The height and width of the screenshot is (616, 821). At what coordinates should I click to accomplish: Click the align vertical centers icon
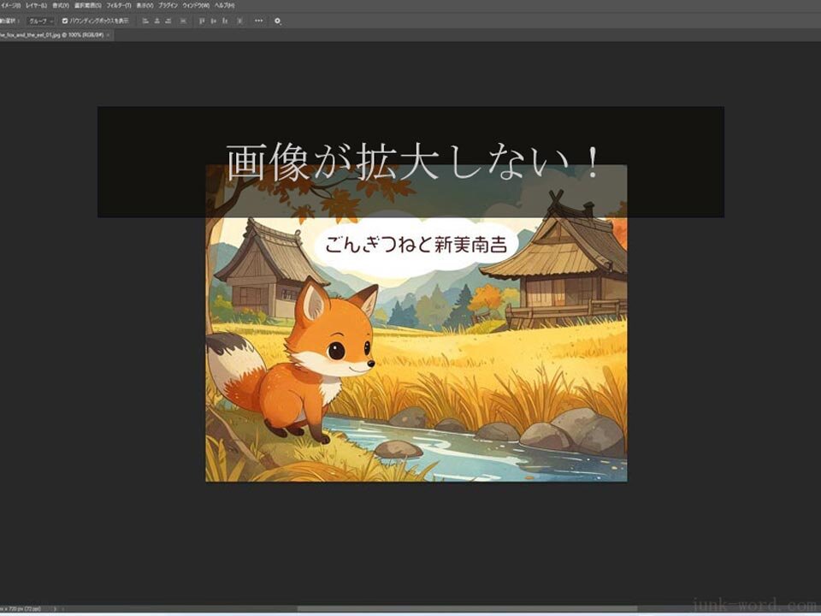[x=214, y=21]
